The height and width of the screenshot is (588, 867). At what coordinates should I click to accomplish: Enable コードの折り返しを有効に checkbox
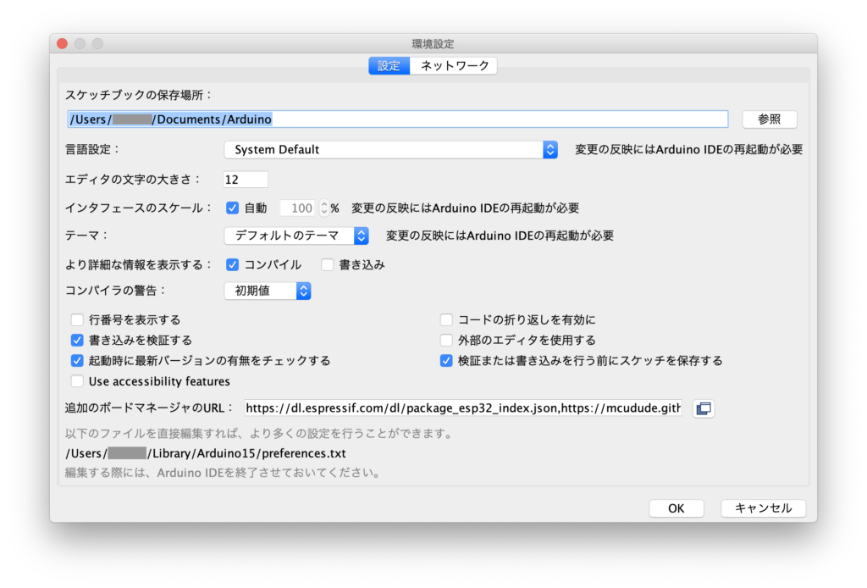pyautogui.click(x=446, y=320)
